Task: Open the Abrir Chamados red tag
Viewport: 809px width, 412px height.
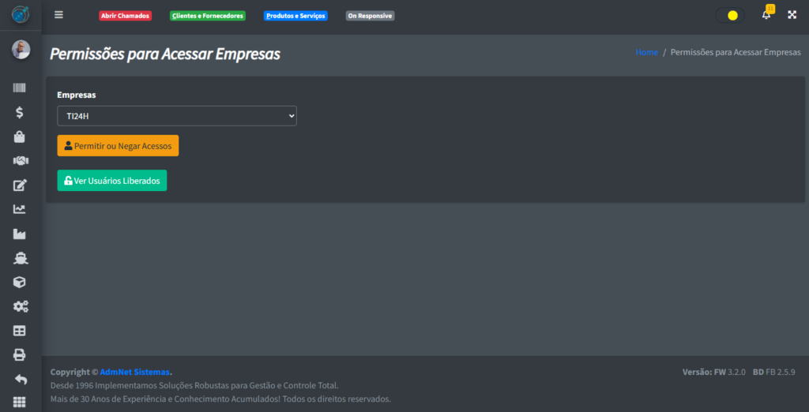Action: coord(125,16)
